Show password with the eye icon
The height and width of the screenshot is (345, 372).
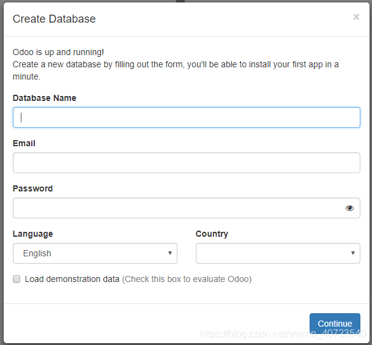pyautogui.click(x=349, y=208)
